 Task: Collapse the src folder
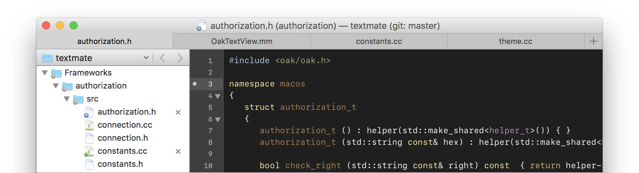pos(67,99)
